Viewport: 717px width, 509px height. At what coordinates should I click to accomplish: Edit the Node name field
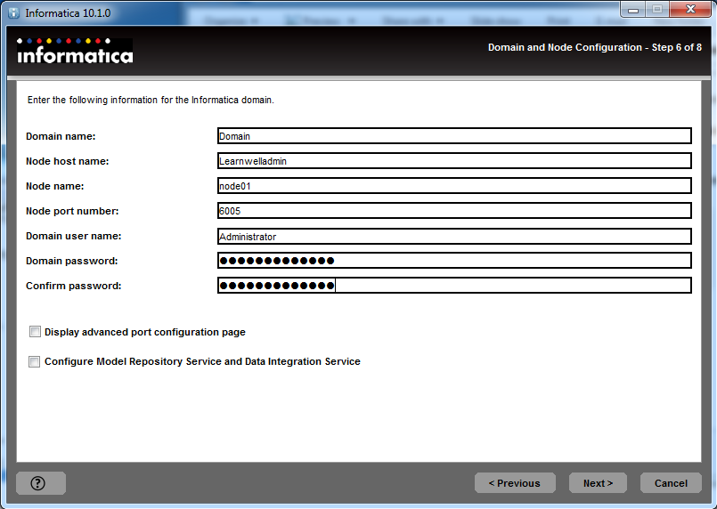[454, 185]
